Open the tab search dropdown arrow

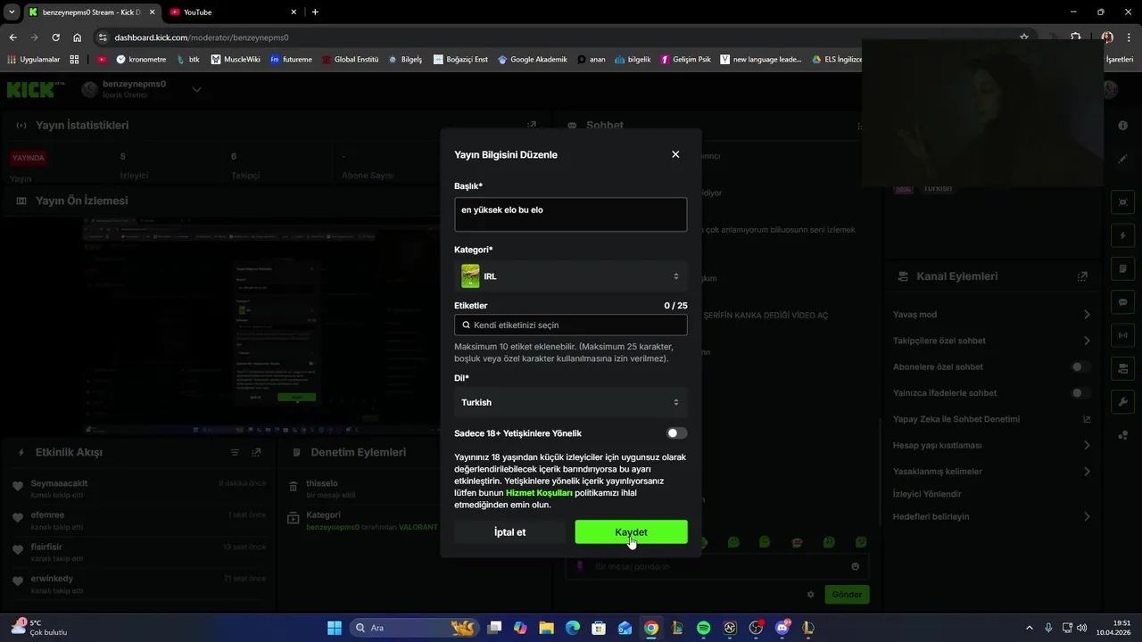(12, 12)
